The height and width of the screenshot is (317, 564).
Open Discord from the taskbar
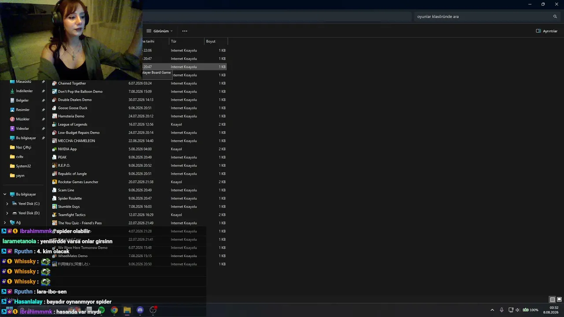point(140,310)
